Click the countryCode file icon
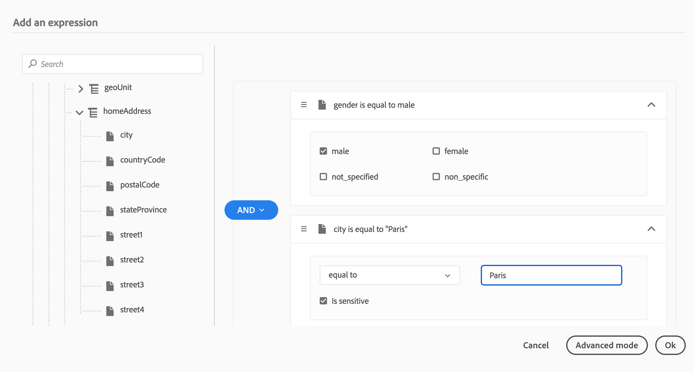Viewport: 694px width, 372px height. (110, 161)
